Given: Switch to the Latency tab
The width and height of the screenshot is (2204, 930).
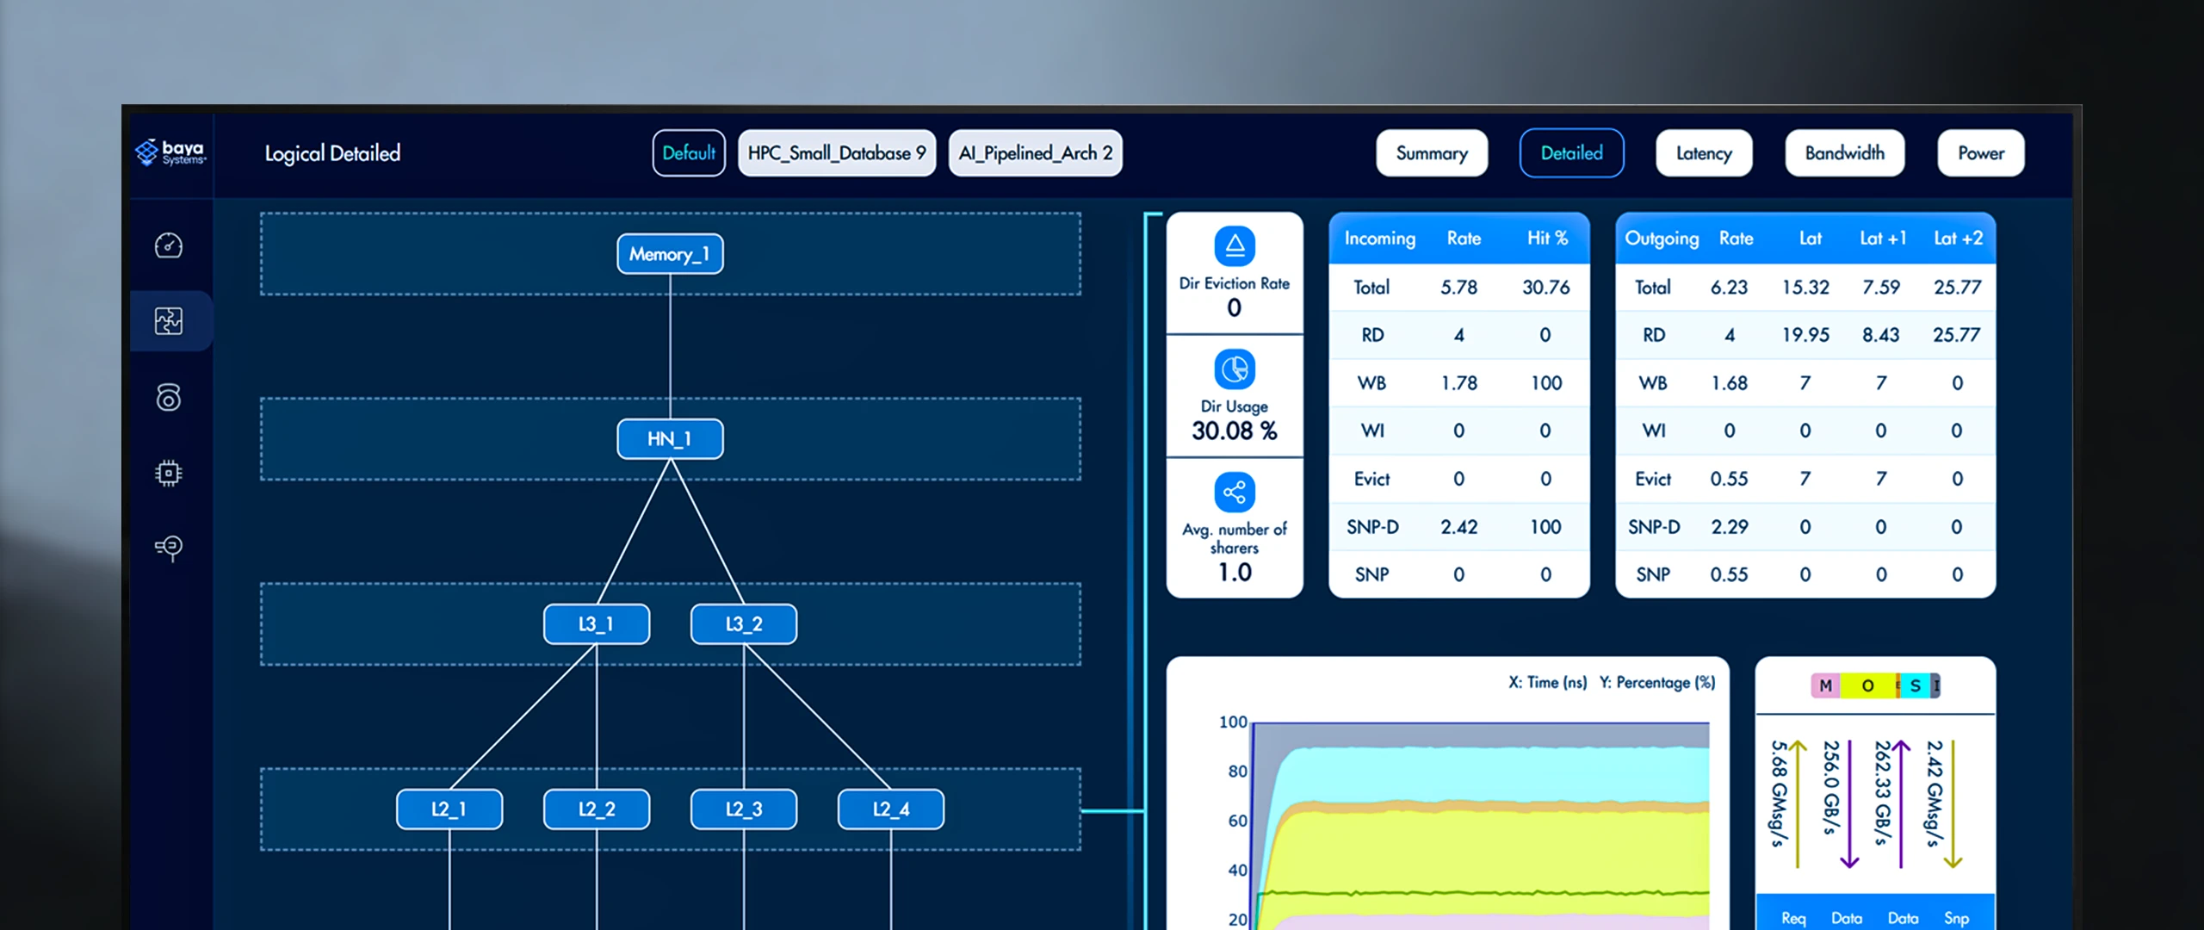Looking at the screenshot, I should tap(1704, 153).
